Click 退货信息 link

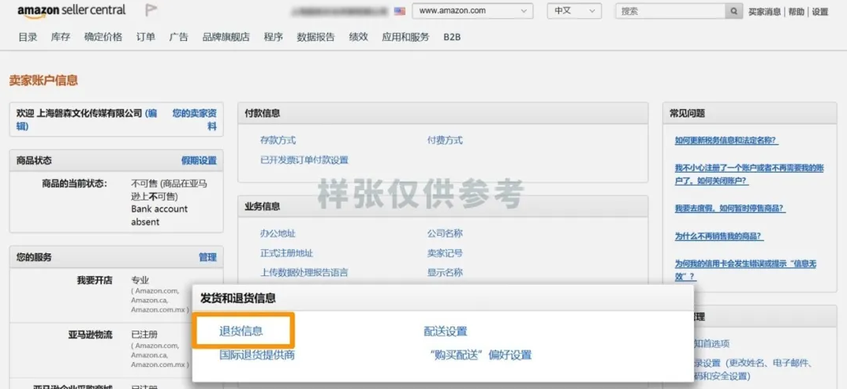(241, 331)
